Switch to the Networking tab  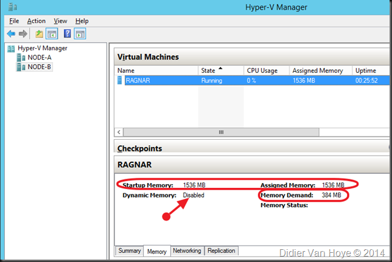click(187, 251)
